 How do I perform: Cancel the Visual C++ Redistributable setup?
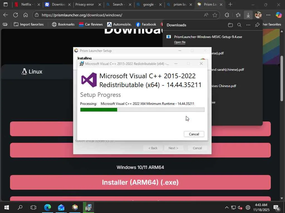[194, 134]
